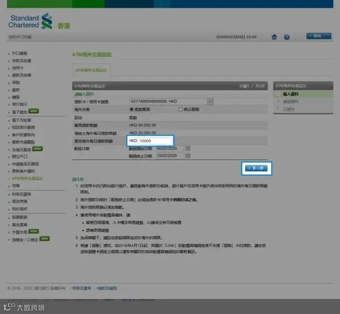Open 股票服務 in the sidebar
This screenshot has width=340, height=314.
(x=20, y=217)
